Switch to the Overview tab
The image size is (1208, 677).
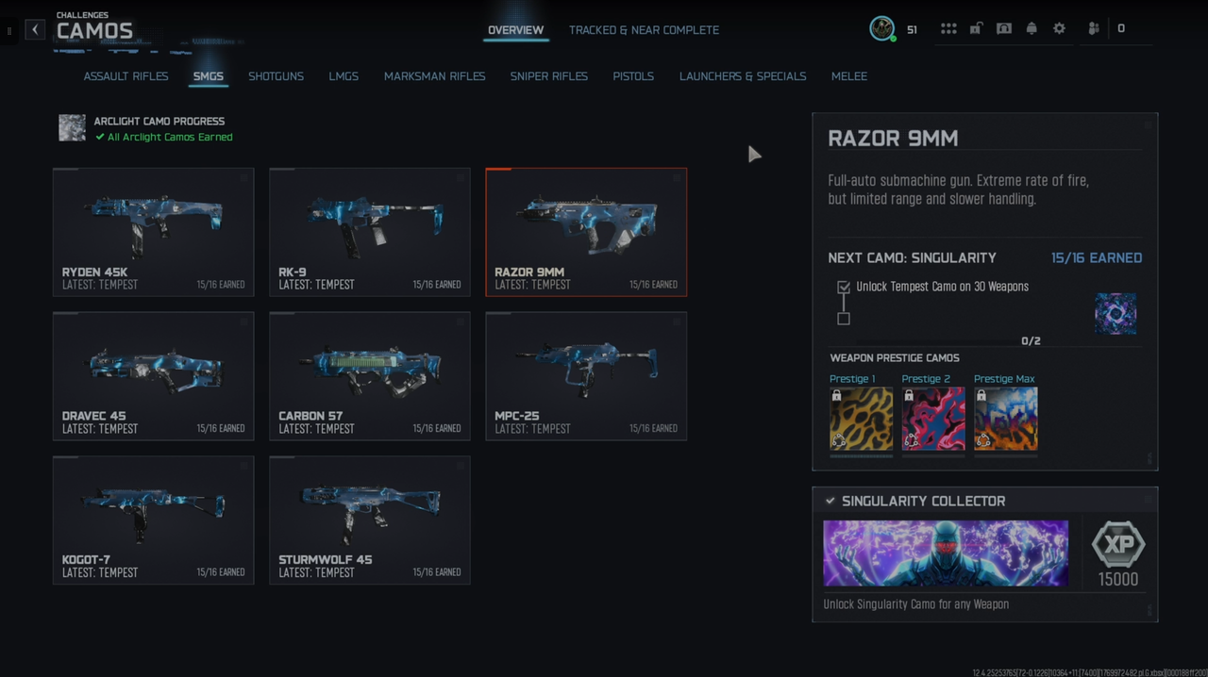[515, 30]
